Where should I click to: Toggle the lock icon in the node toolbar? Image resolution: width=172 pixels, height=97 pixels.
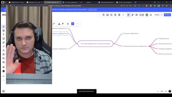pos(68,24)
